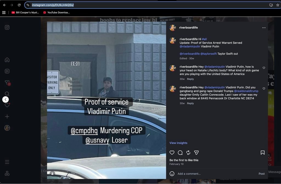Reply to the Natalie Lifschitz comment
This screenshot has height=184, width=281.
(190, 79)
